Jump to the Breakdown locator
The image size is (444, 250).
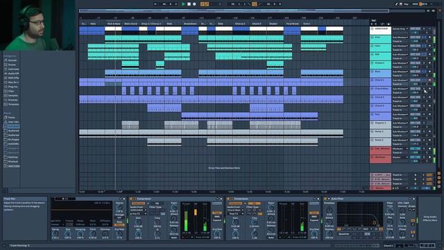[189, 24]
